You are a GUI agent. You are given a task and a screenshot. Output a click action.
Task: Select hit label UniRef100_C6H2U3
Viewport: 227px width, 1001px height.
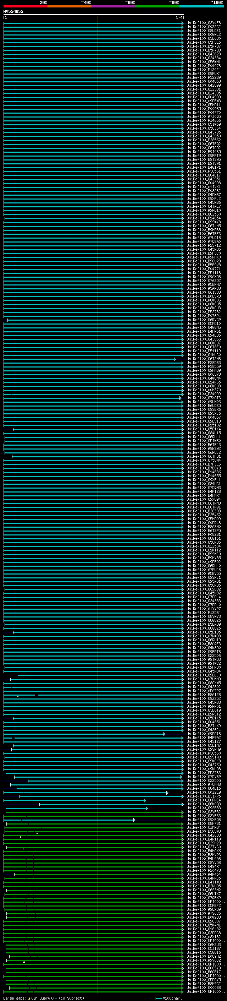(x=204, y=945)
